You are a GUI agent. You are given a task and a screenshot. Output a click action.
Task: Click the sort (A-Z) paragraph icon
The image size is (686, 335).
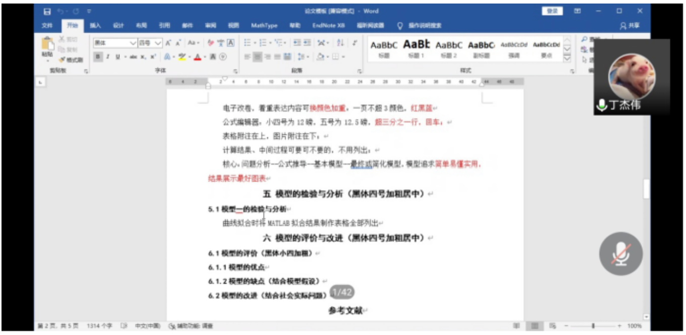(x=340, y=43)
